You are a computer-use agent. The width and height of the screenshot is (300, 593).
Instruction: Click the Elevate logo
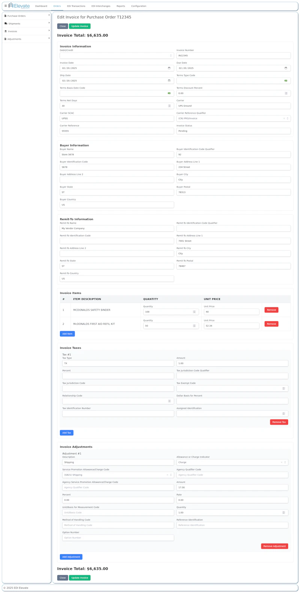pyautogui.click(x=19, y=6)
